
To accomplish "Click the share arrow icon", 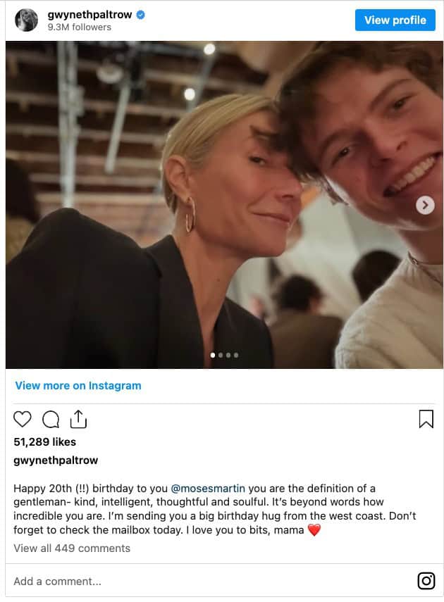I will pyautogui.click(x=78, y=420).
